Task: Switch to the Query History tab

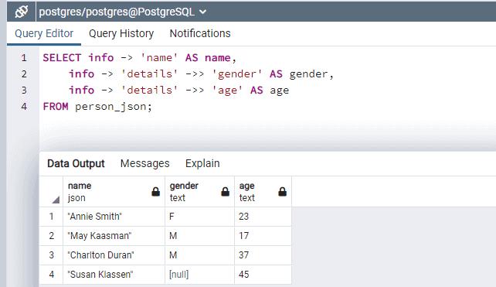Action: (x=121, y=33)
